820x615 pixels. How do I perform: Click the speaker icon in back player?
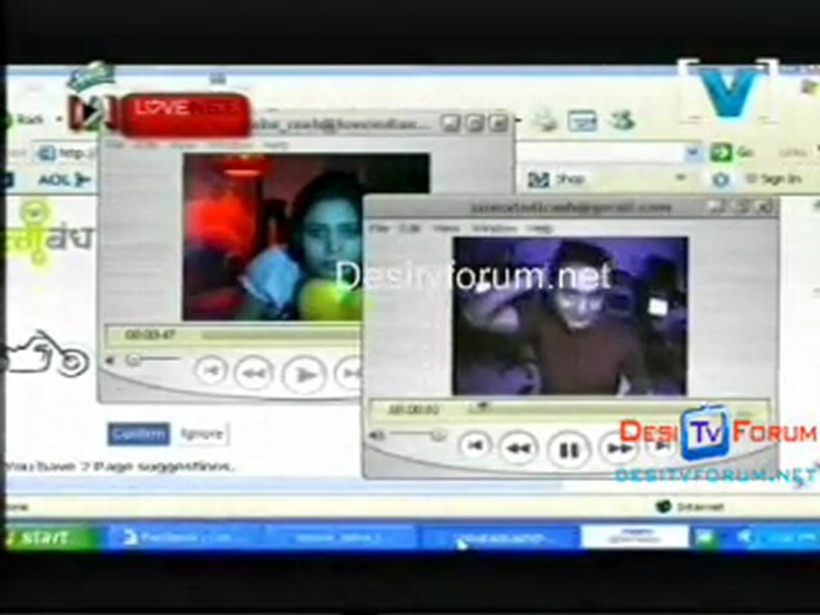pyautogui.click(x=110, y=360)
